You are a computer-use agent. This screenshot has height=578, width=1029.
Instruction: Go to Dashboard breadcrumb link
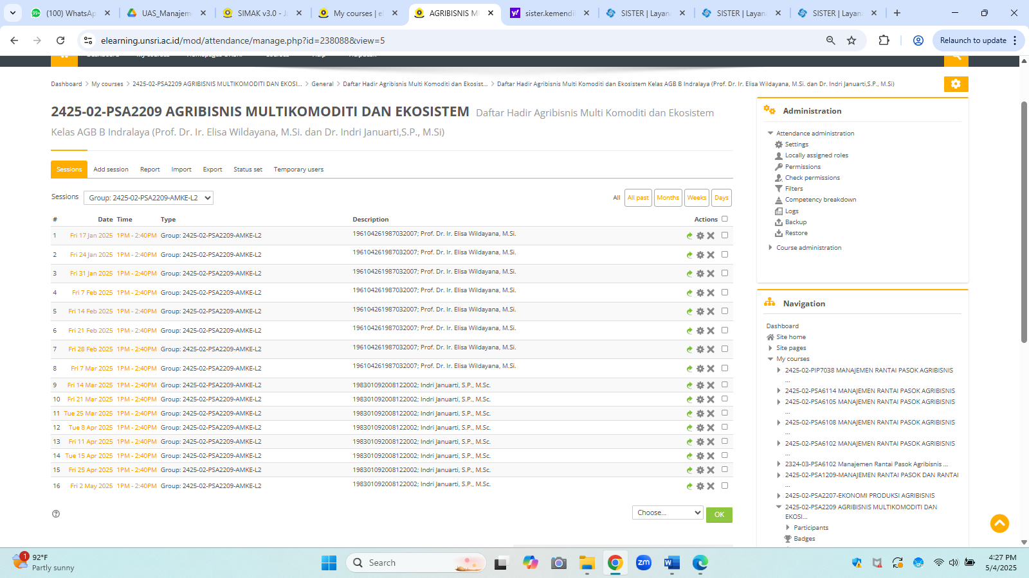(x=66, y=84)
